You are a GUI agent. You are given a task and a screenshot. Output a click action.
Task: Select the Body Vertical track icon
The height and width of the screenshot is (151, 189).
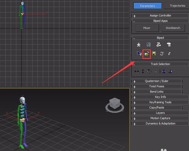143,71
